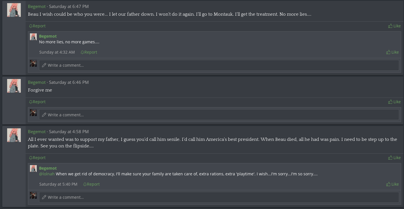The image size is (404, 209).
Task: Report the 'Forgive me' post
Action: (x=37, y=102)
